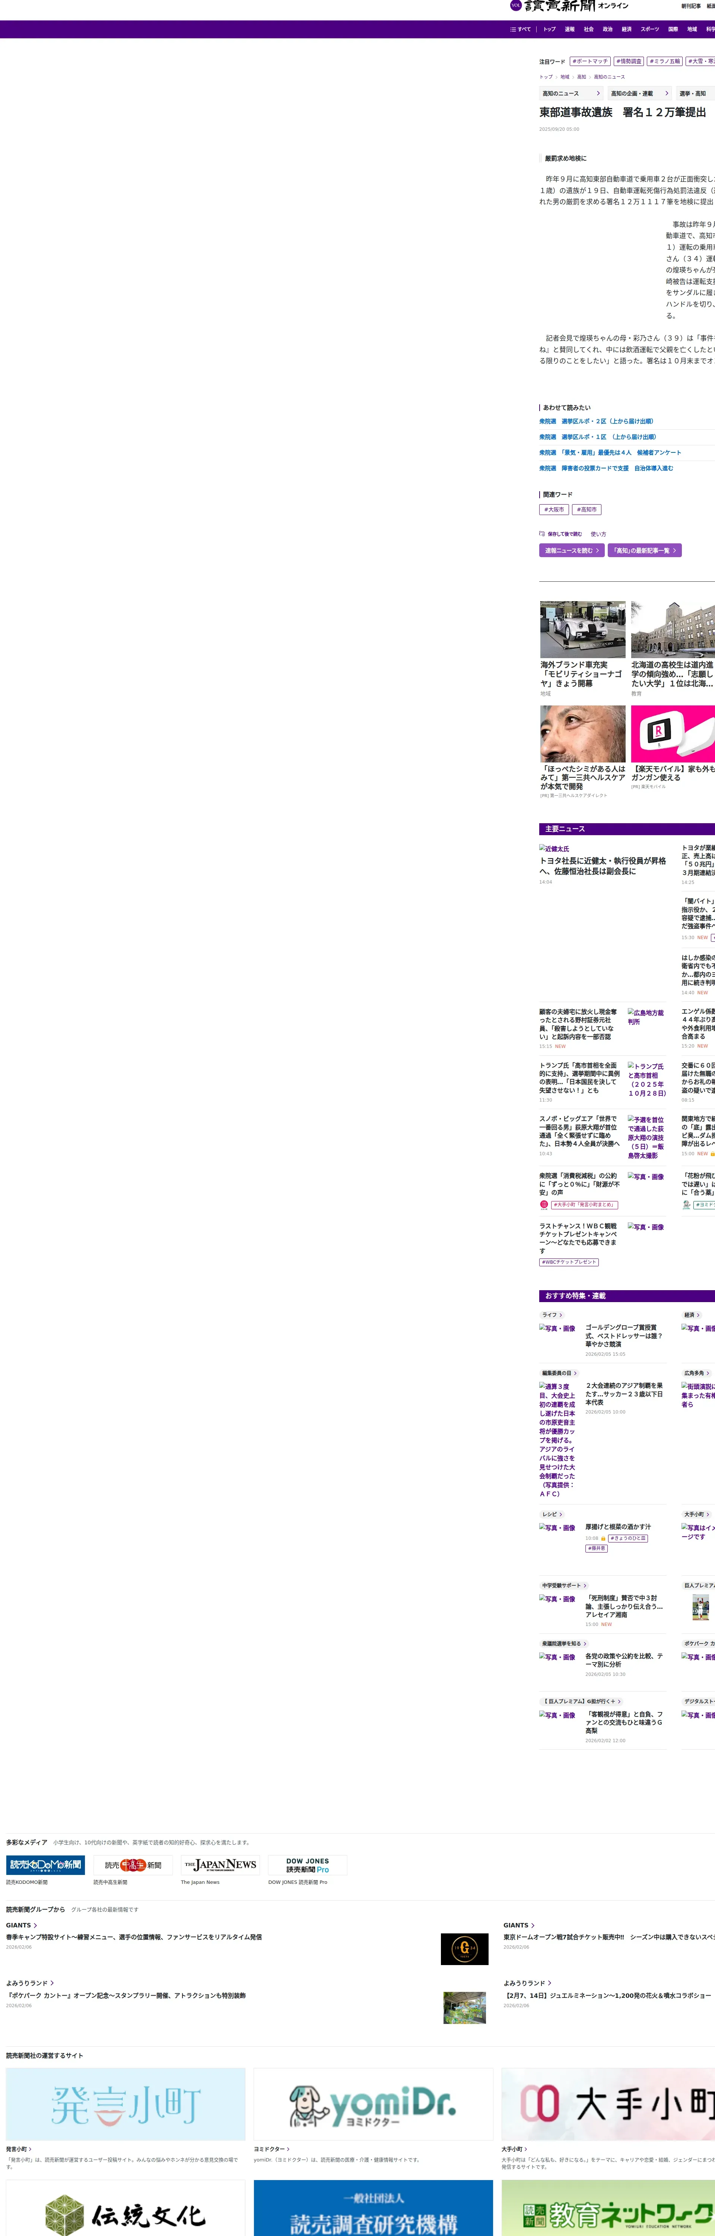
Task: Expand the 経済 category chip in おすすめ特集
Action: (x=692, y=1315)
